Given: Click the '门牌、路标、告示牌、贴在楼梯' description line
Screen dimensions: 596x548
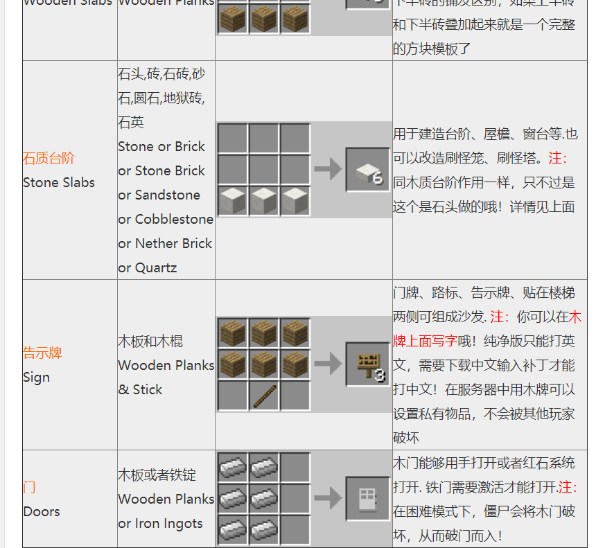Looking at the screenshot, I should (484, 292).
